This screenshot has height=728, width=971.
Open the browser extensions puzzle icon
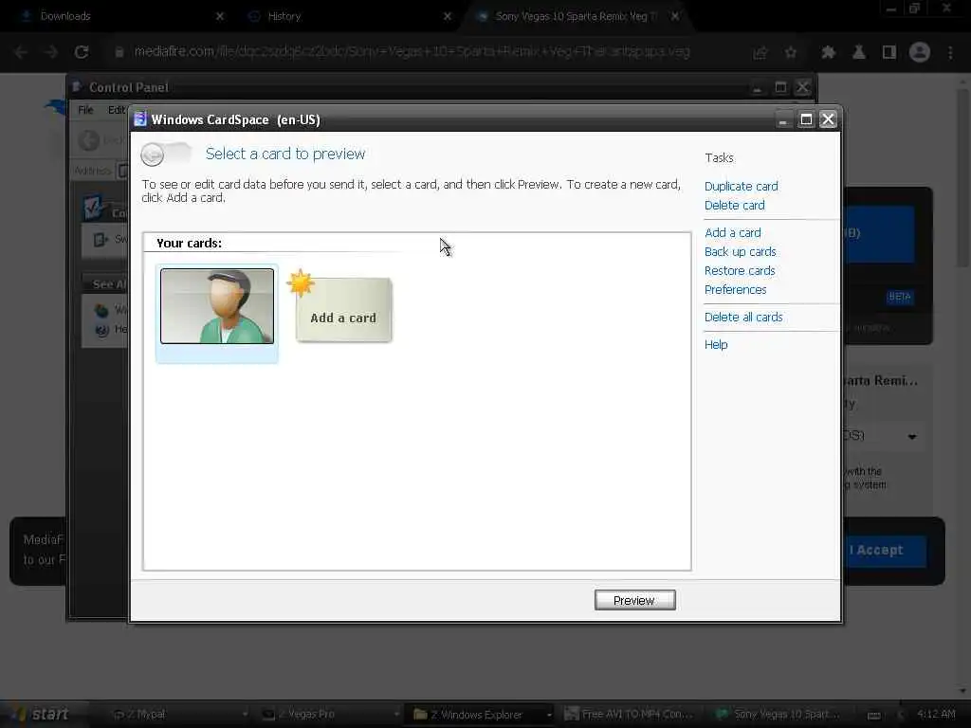click(x=828, y=53)
